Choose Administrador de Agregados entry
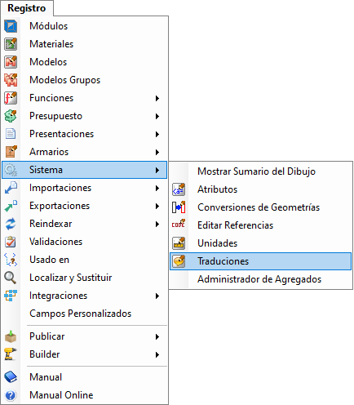354x405 pixels. pyautogui.click(x=260, y=279)
